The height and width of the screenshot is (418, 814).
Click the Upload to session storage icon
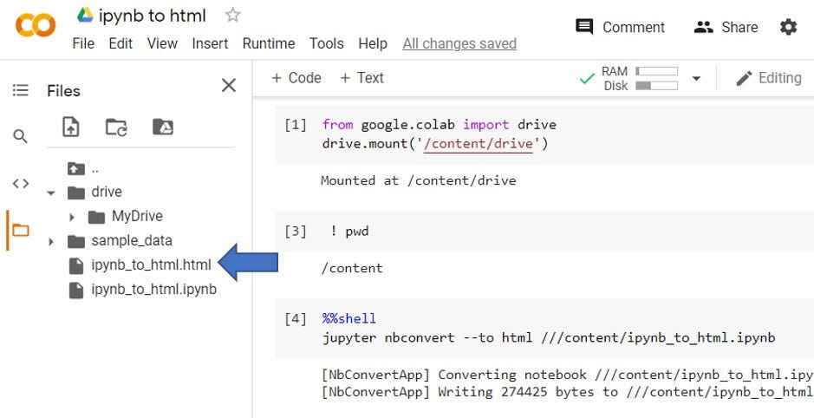pos(70,127)
